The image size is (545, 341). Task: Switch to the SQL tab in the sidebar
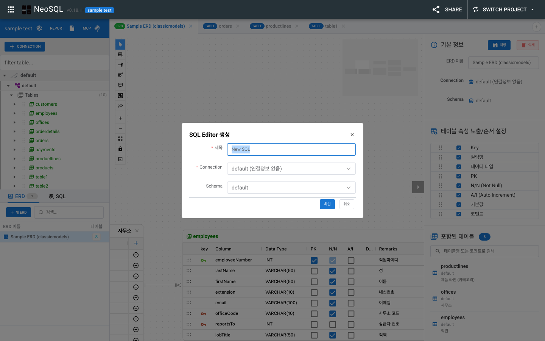coord(57,196)
